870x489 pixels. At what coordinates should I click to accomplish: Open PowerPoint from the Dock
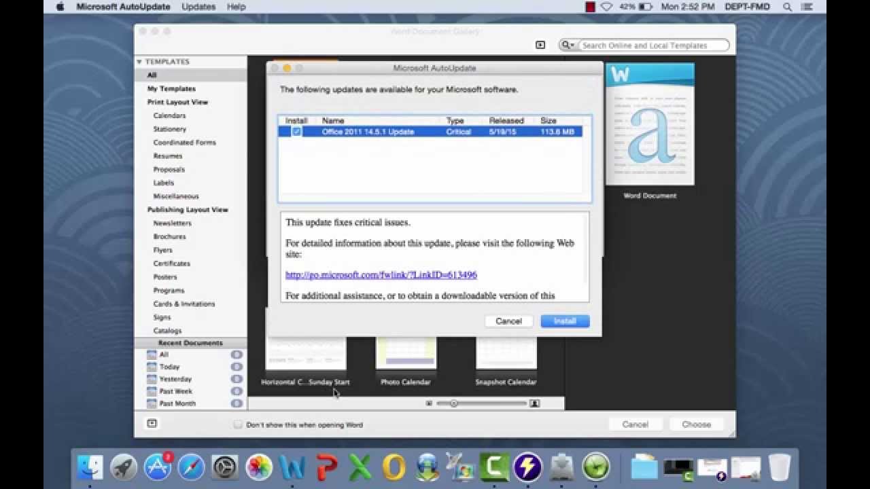[326, 467]
